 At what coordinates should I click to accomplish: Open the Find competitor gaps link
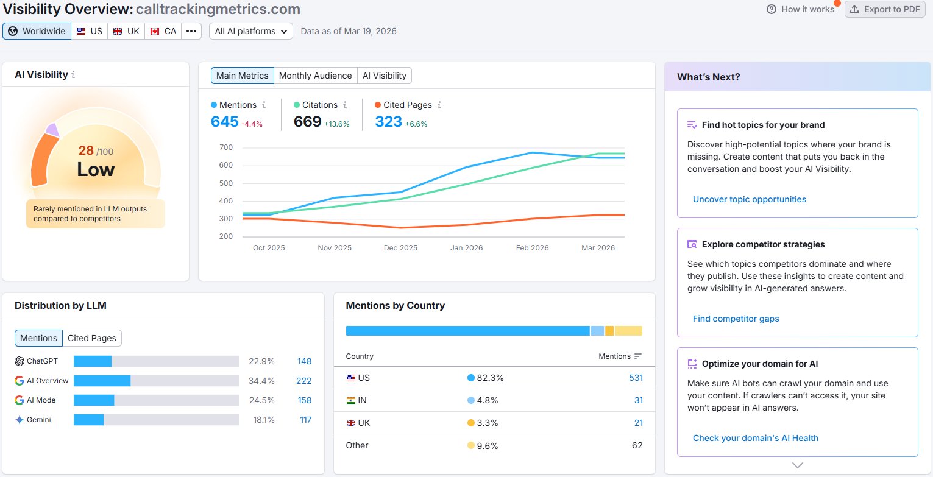click(736, 319)
